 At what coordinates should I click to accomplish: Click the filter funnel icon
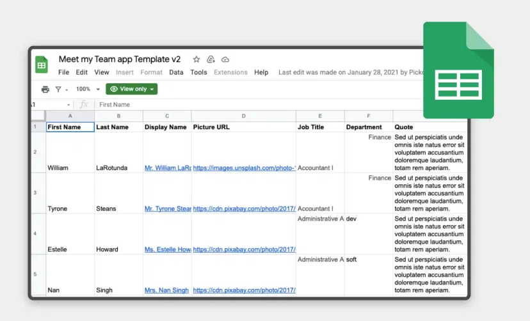(58, 90)
